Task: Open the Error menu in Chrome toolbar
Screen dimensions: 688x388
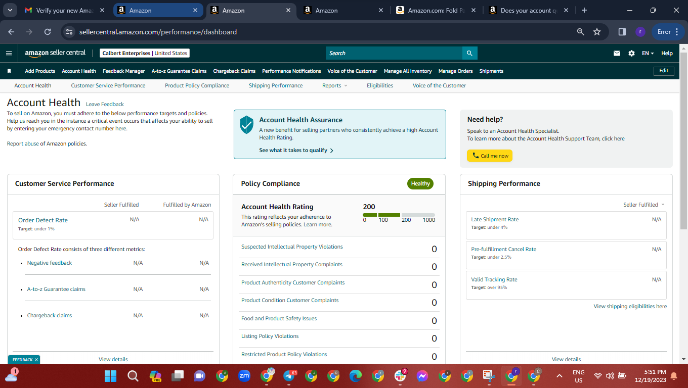Action: [x=668, y=32]
